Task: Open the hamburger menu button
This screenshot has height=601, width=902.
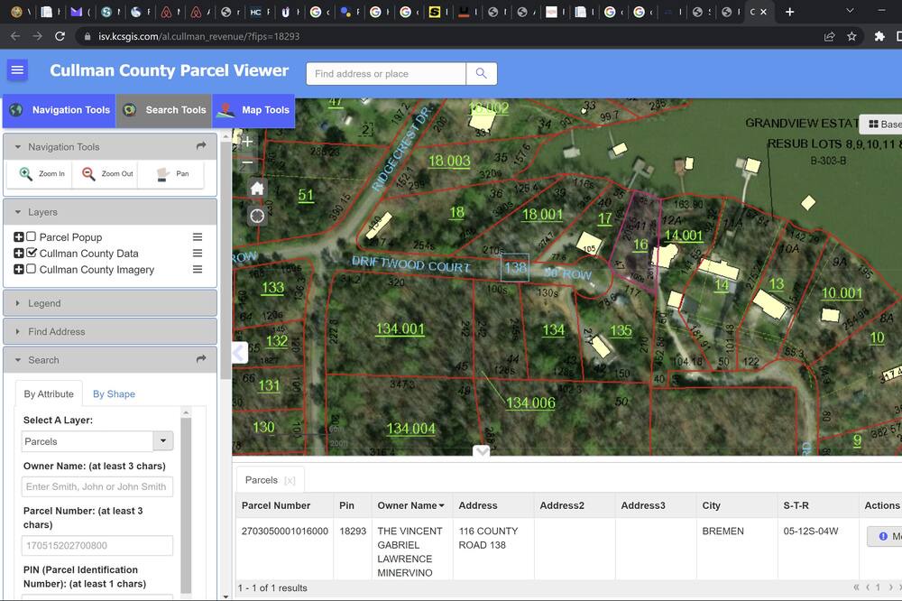Action: 17,70
